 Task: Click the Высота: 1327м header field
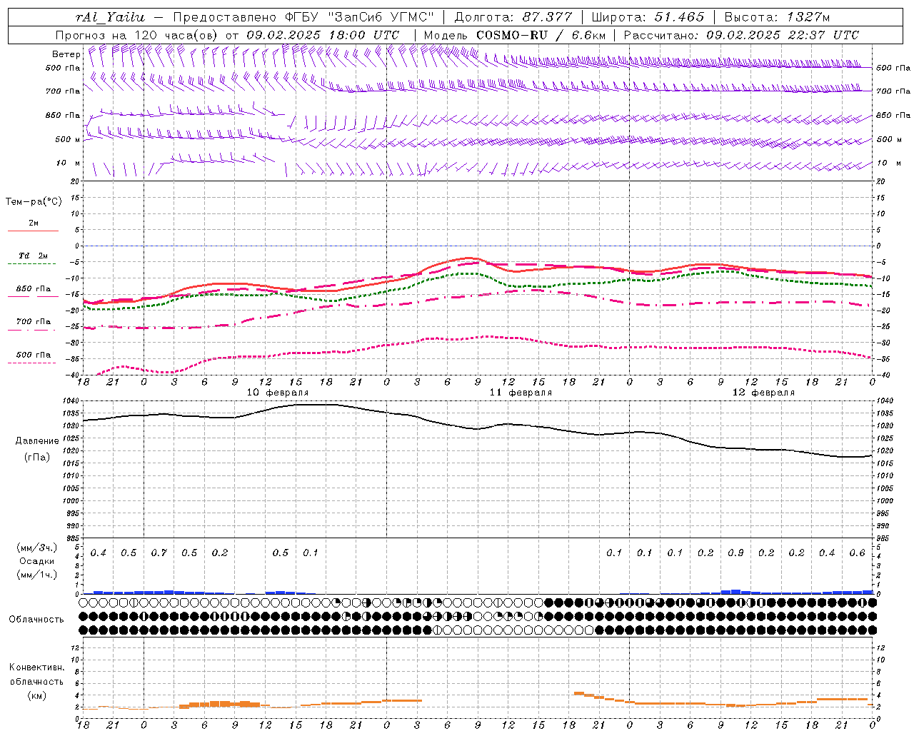(x=777, y=17)
